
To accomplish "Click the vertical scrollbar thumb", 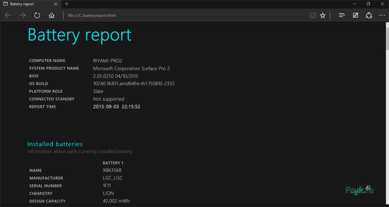I will pyautogui.click(x=387, y=38).
